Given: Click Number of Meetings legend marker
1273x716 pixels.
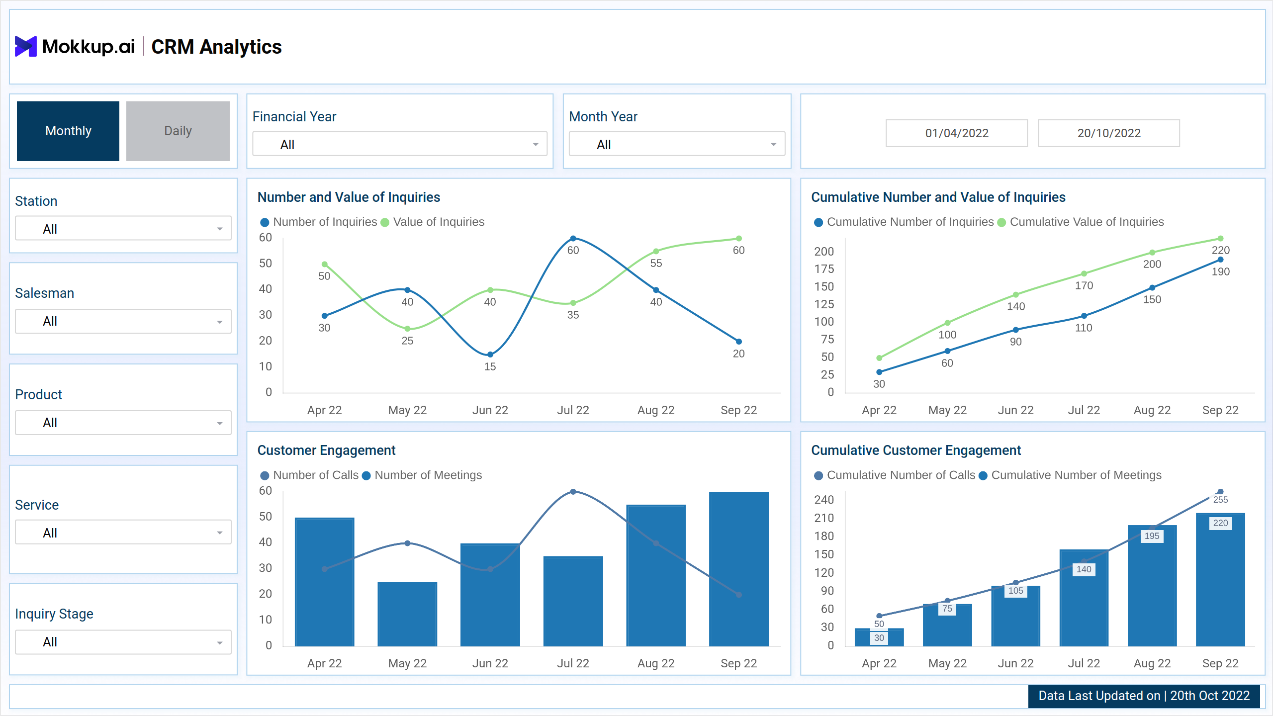Looking at the screenshot, I should [x=366, y=476].
